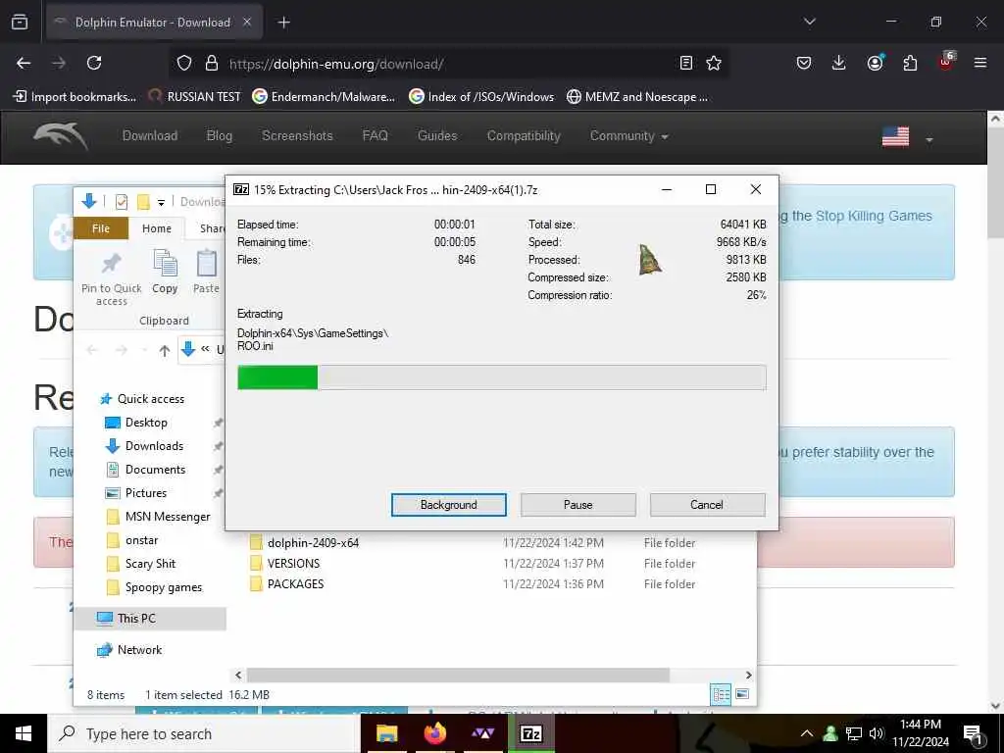Open the extensions puzzle icon
Image resolution: width=1004 pixels, height=753 pixels.
pyautogui.click(x=910, y=63)
